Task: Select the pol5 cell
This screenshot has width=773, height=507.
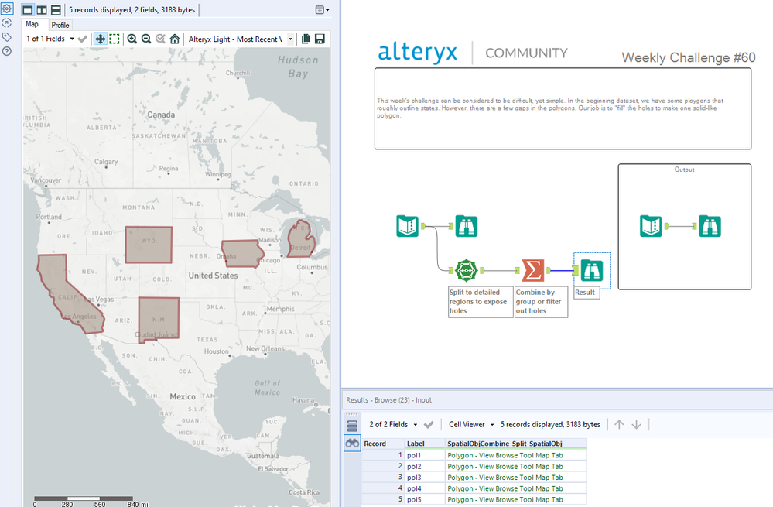Action: click(425, 499)
